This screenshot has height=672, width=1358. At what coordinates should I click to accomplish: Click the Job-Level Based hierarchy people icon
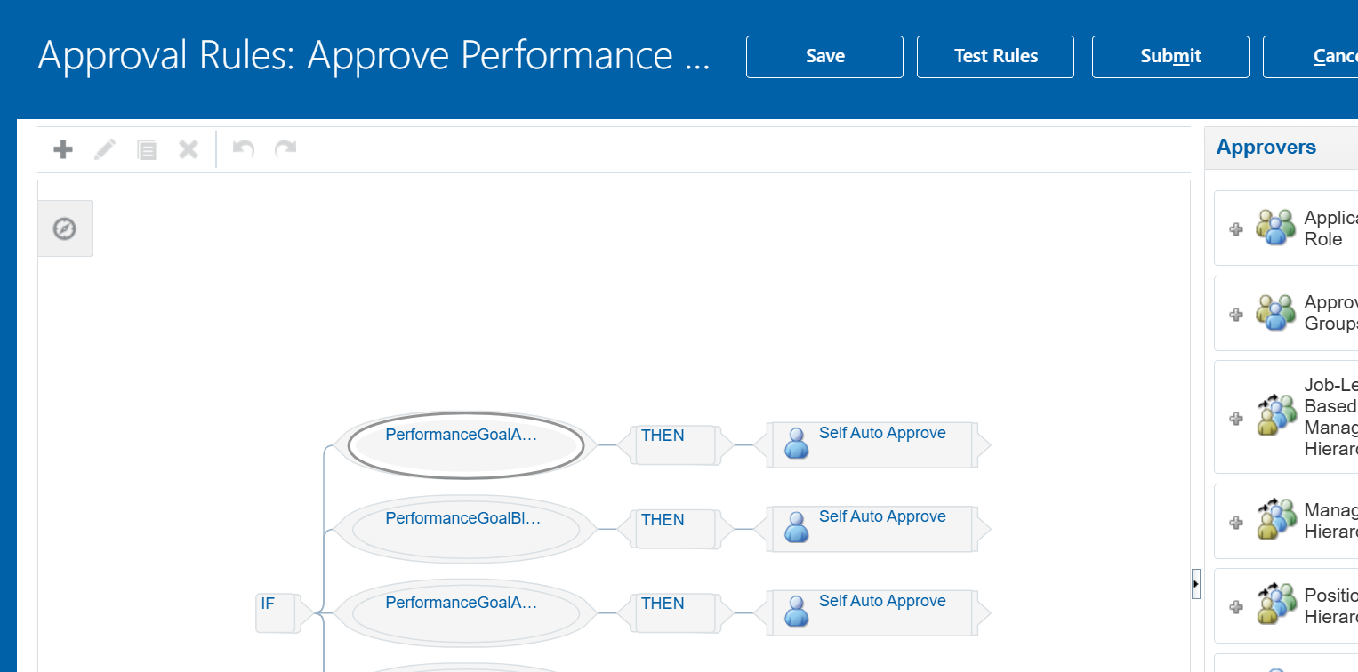(x=1276, y=416)
